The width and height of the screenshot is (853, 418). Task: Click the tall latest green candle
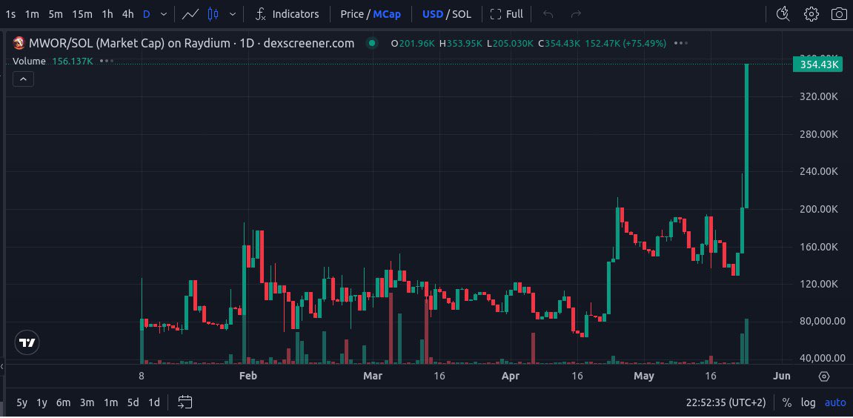click(x=746, y=136)
